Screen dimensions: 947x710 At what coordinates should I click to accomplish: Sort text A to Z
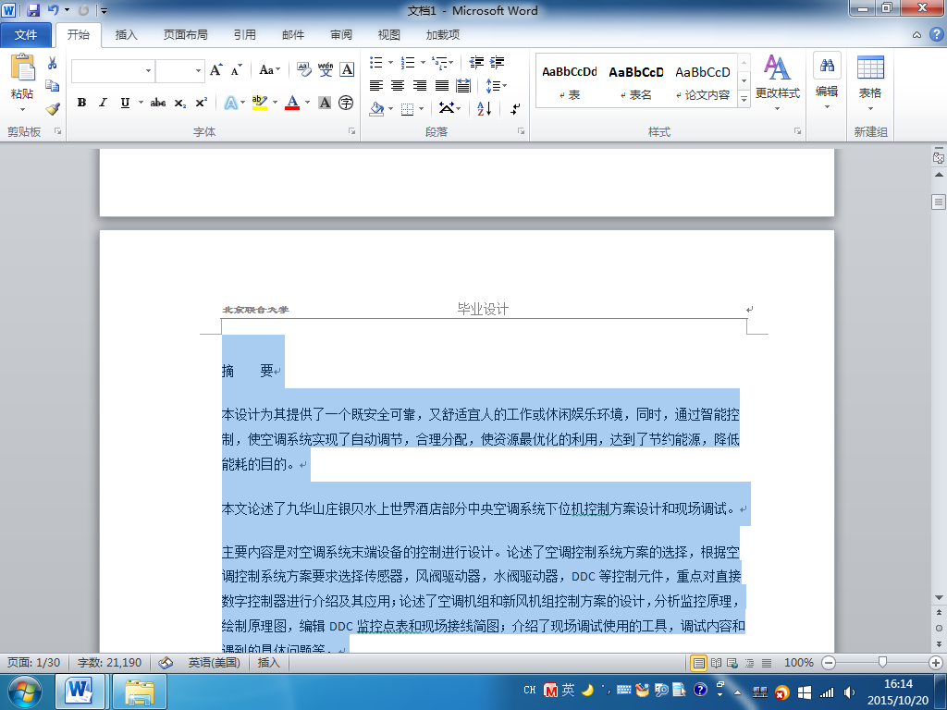click(485, 109)
